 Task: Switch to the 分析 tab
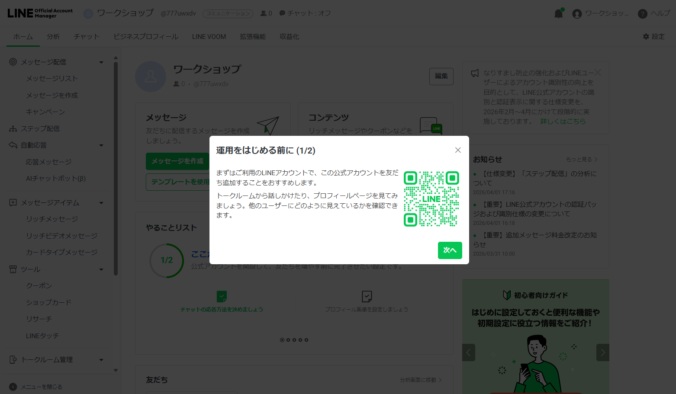tap(53, 37)
